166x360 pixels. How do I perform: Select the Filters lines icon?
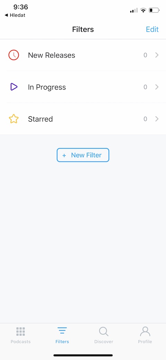tap(62, 331)
